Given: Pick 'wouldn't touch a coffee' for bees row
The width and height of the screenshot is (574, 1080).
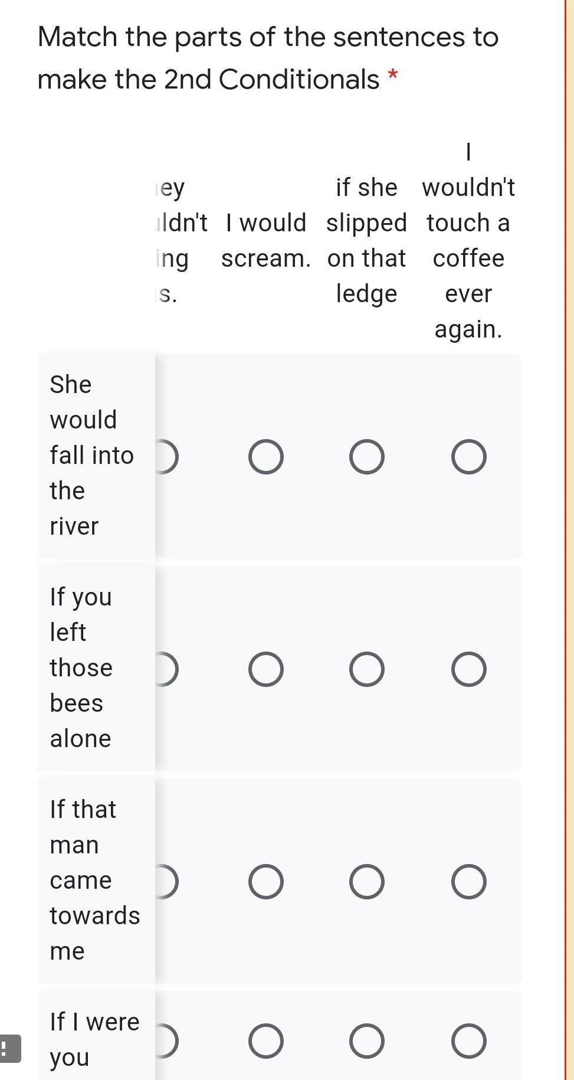Looking at the screenshot, I should (468, 669).
